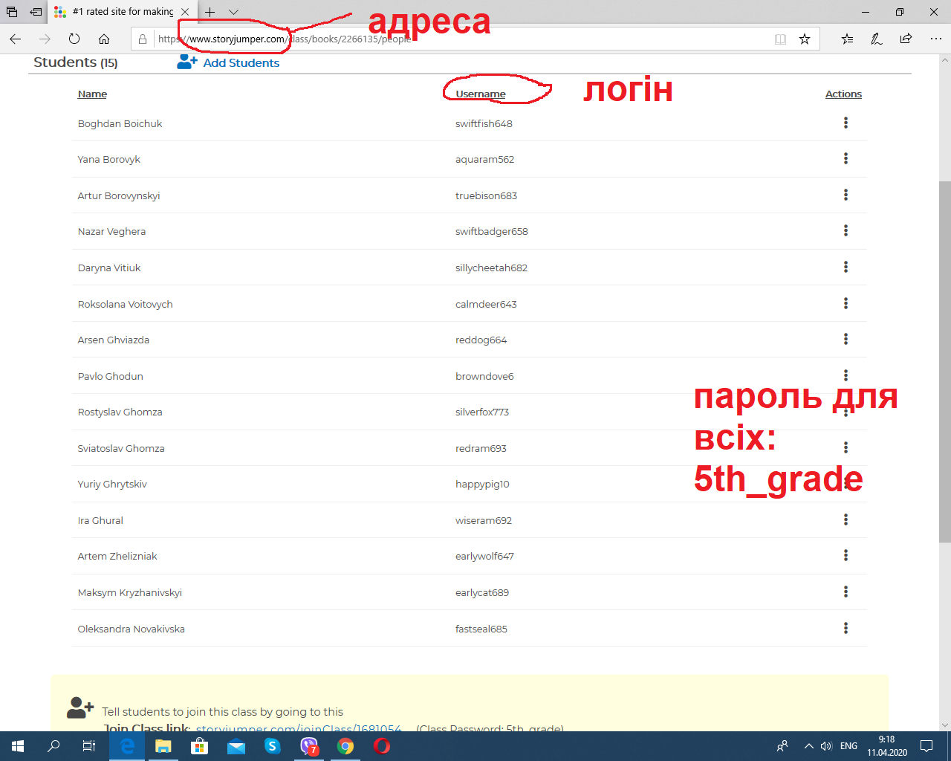Sort students by Name column header
This screenshot has width=951, height=761.
point(92,94)
